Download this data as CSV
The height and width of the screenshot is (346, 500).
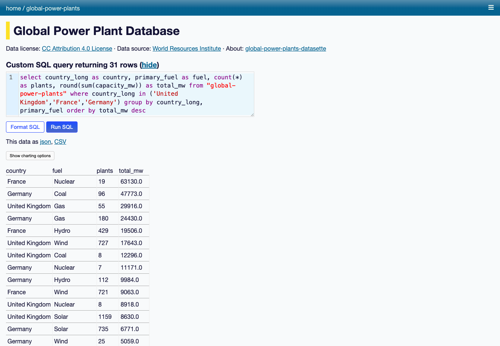(60, 142)
